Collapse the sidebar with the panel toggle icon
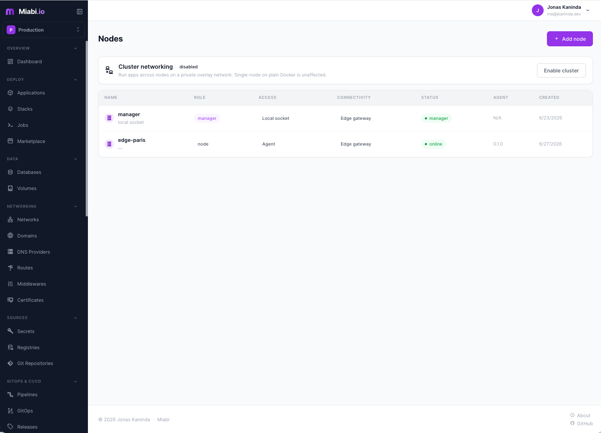This screenshot has width=601, height=433. [x=79, y=12]
